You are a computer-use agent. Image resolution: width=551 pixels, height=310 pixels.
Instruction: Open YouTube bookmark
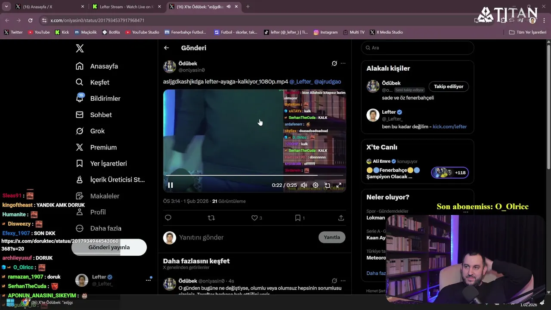(x=39, y=32)
